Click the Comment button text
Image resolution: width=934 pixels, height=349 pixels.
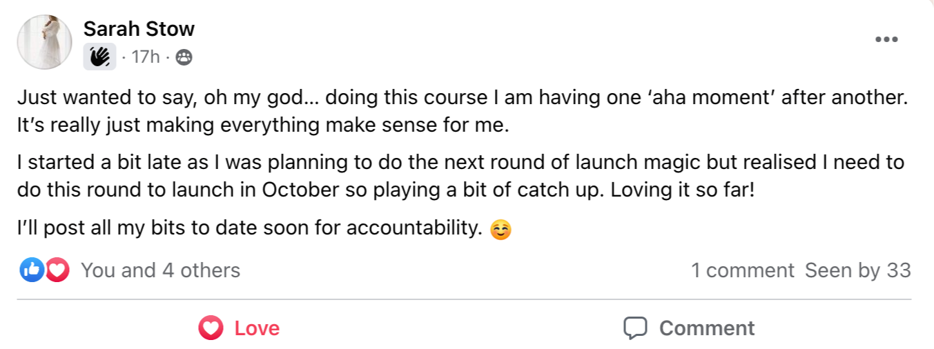pos(707,328)
